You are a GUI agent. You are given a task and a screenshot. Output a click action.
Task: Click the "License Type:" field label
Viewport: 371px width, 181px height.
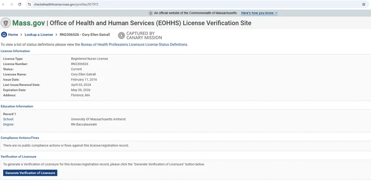[x=13, y=59]
